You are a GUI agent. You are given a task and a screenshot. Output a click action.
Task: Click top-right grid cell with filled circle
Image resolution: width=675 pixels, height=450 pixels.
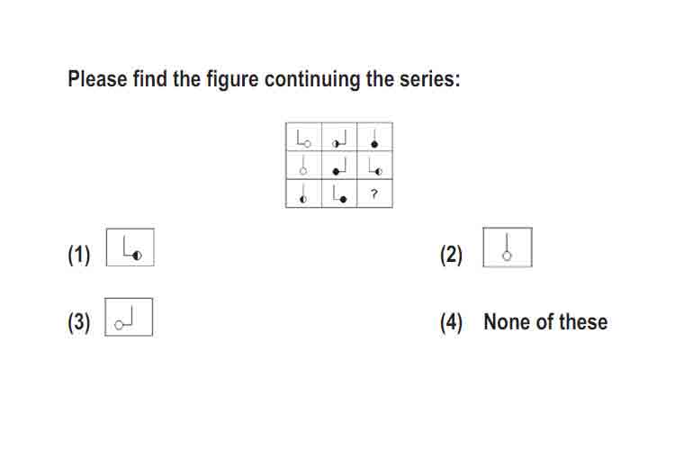tap(374, 137)
